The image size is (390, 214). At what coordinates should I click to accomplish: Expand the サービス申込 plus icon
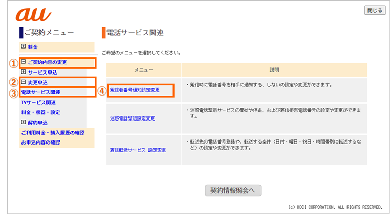pos(24,72)
